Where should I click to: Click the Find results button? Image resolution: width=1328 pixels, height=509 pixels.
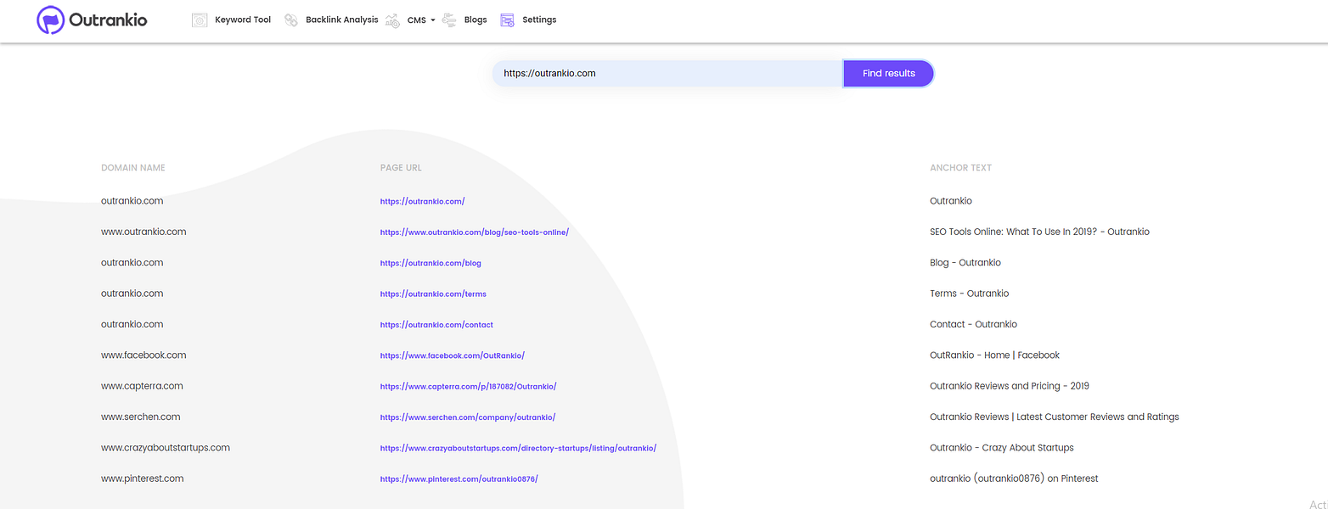coord(888,73)
